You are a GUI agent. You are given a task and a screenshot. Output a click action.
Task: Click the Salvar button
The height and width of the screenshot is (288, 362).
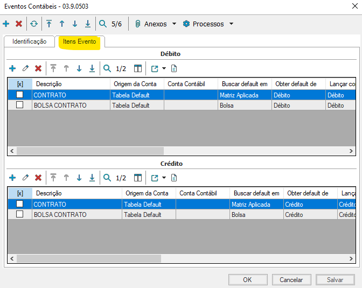pos(335,280)
